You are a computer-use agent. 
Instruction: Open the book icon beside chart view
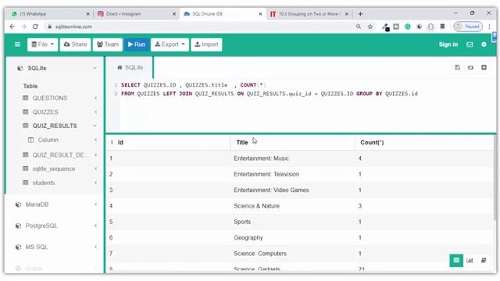pyautogui.click(x=484, y=260)
